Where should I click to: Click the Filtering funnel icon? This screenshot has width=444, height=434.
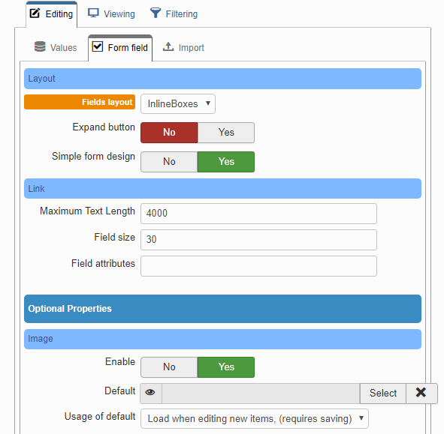click(156, 13)
